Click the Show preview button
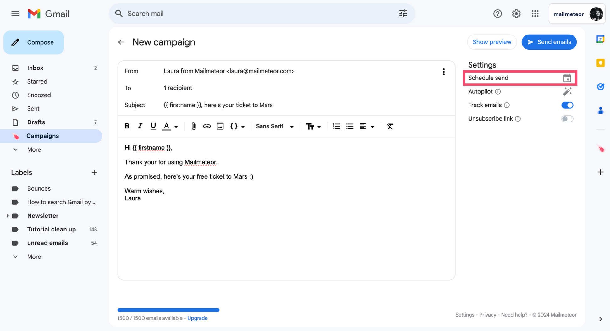This screenshot has width=610, height=331. click(x=492, y=42)
